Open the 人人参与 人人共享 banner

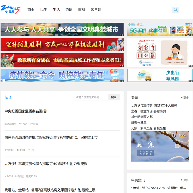point(62,29)
